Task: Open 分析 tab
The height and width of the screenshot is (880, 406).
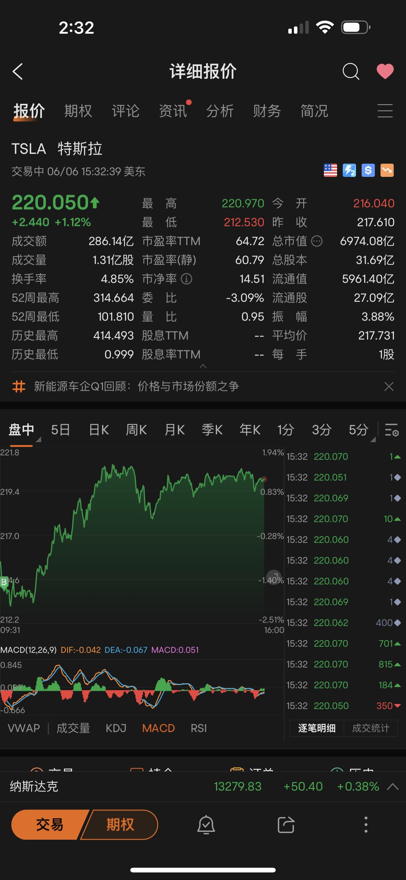Action: click(220, 111)
